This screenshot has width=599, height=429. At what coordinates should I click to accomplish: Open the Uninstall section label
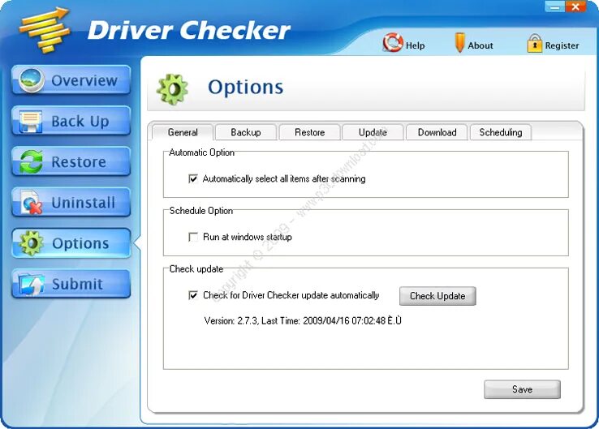coord(84,202)
